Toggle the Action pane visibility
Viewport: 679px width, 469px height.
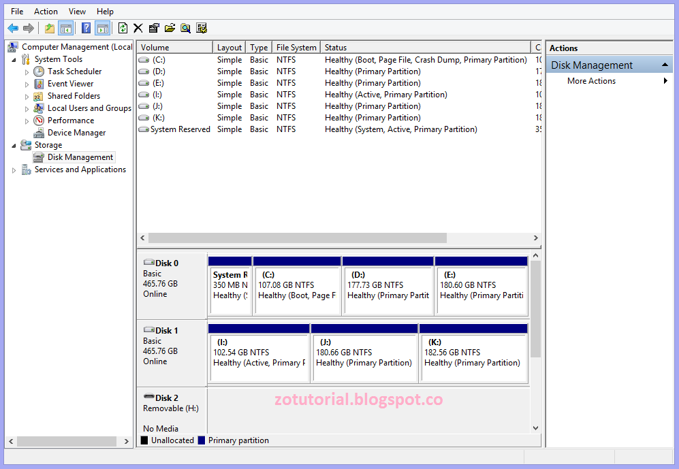tap(102, 28)
